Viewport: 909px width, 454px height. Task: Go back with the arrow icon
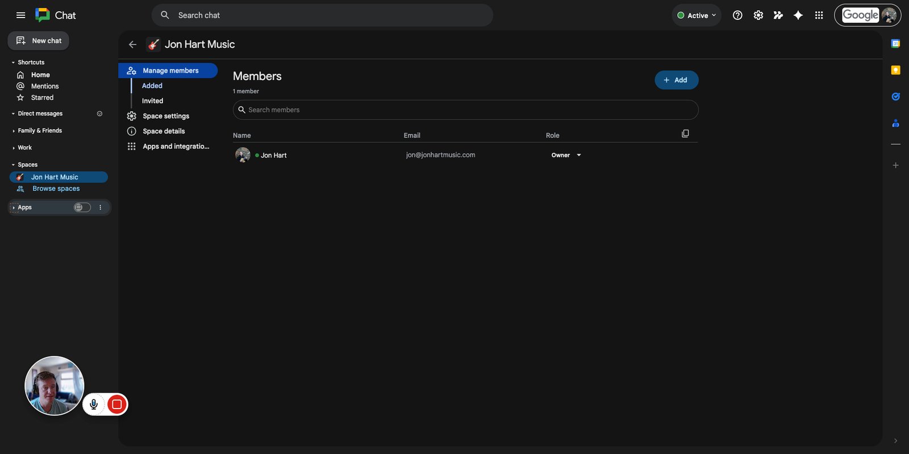[x=132, y=44]
